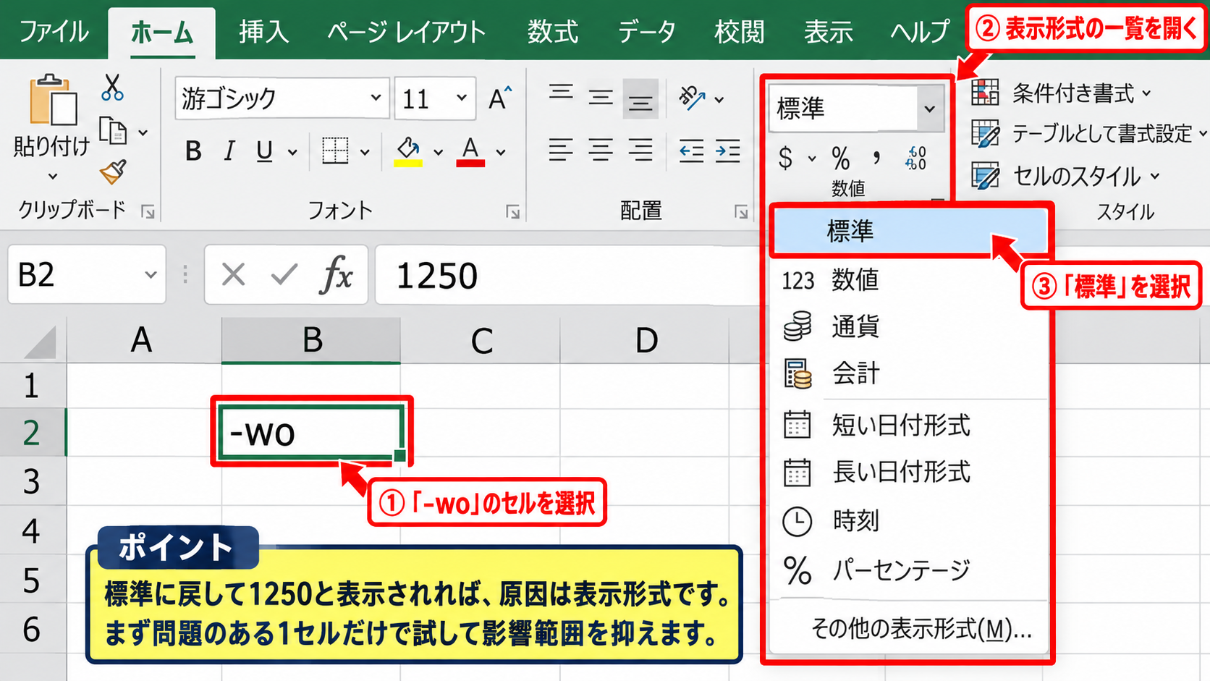Click the Decrease Indent icon
1210x681 pixels.
pos(691,151)
